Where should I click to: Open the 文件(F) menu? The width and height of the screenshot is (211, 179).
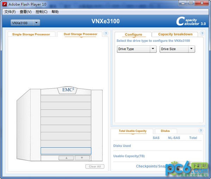tap(10, 12)
